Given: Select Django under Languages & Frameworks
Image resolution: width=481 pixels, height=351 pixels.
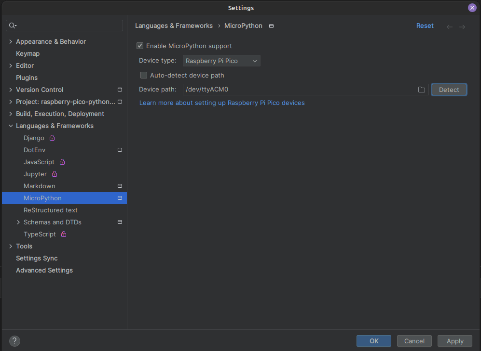Looking at the screenshot, I should (34, 138).
